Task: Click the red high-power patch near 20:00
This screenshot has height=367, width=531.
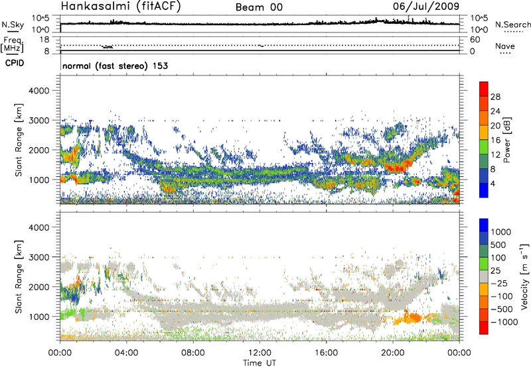Action: 398,167
